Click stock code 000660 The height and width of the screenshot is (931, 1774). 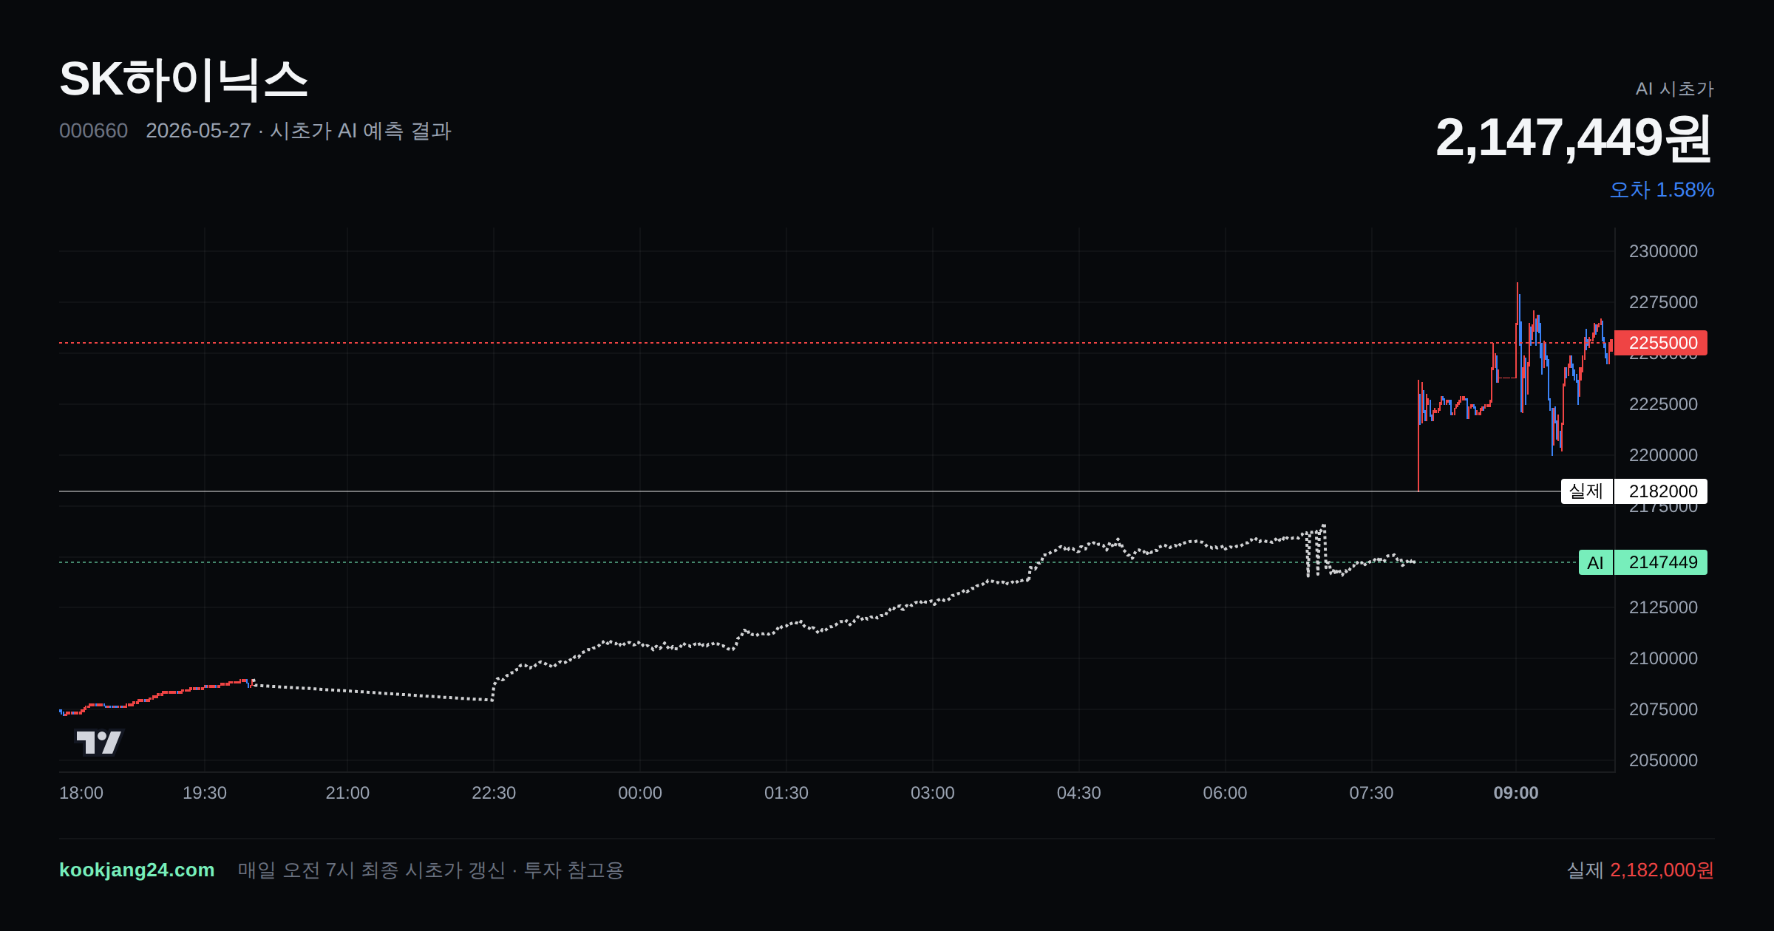pos(93,131)
